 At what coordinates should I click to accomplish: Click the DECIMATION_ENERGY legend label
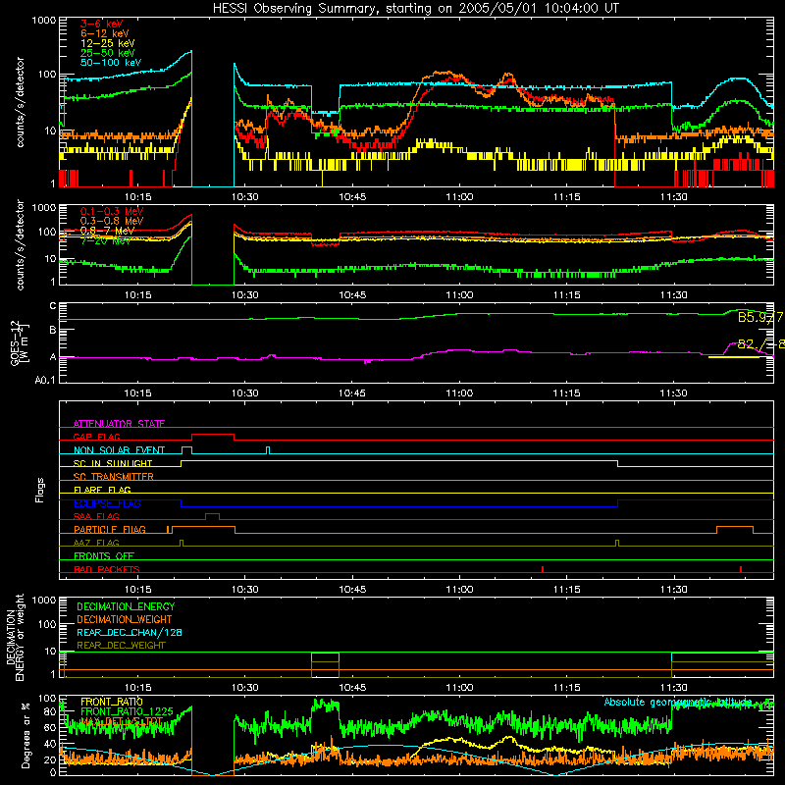click(x=126, y=606)
